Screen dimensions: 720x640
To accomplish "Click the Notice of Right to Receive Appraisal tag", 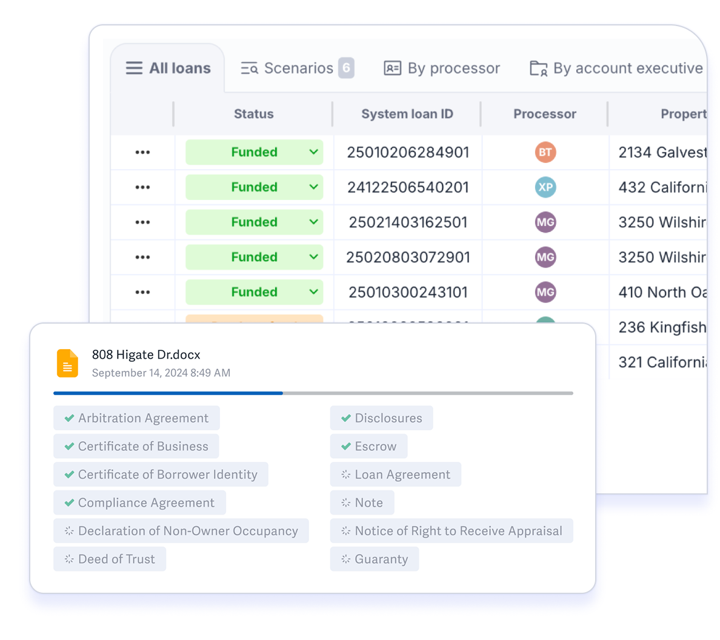I will pyautogui.click(x=452, y=531).
